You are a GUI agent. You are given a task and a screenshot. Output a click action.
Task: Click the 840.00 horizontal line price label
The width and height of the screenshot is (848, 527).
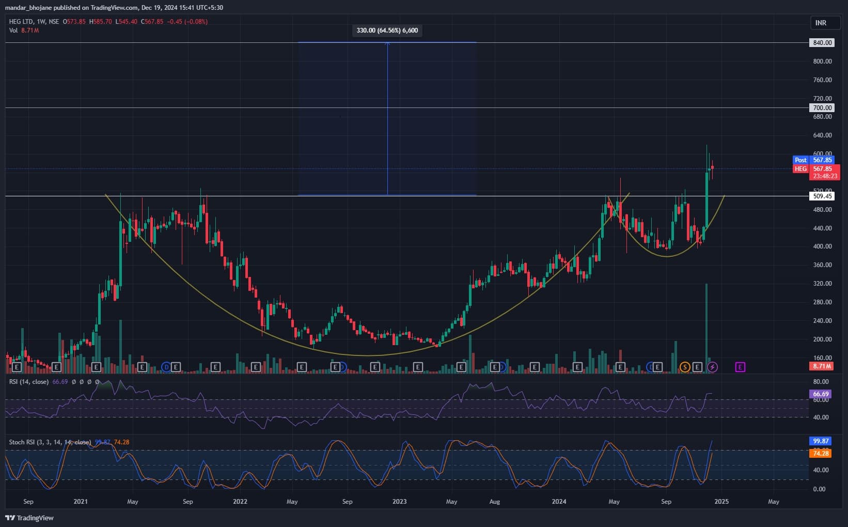822,43
